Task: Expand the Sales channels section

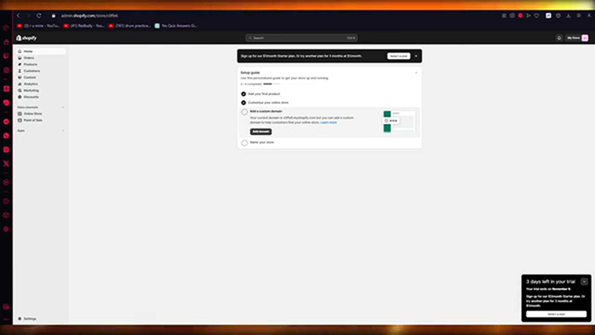Action: [x=63, y=107]
